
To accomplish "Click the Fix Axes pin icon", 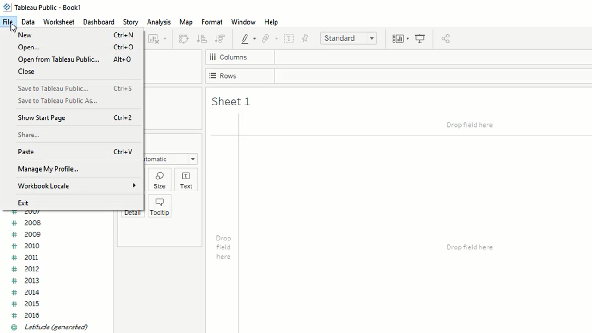I will click(305, 39).
